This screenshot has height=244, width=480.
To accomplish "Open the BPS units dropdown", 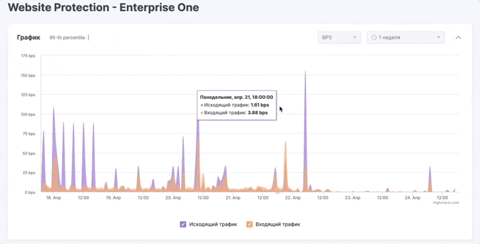I will tap(339, 38).
